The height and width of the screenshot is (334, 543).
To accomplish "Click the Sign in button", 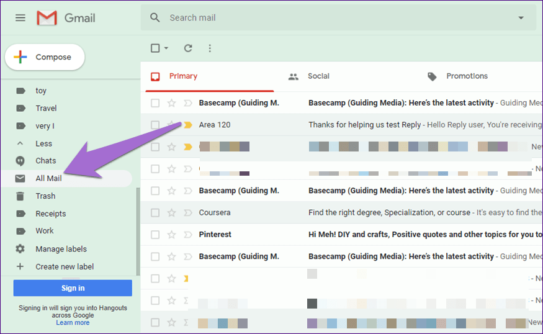I will click(73, 288).
